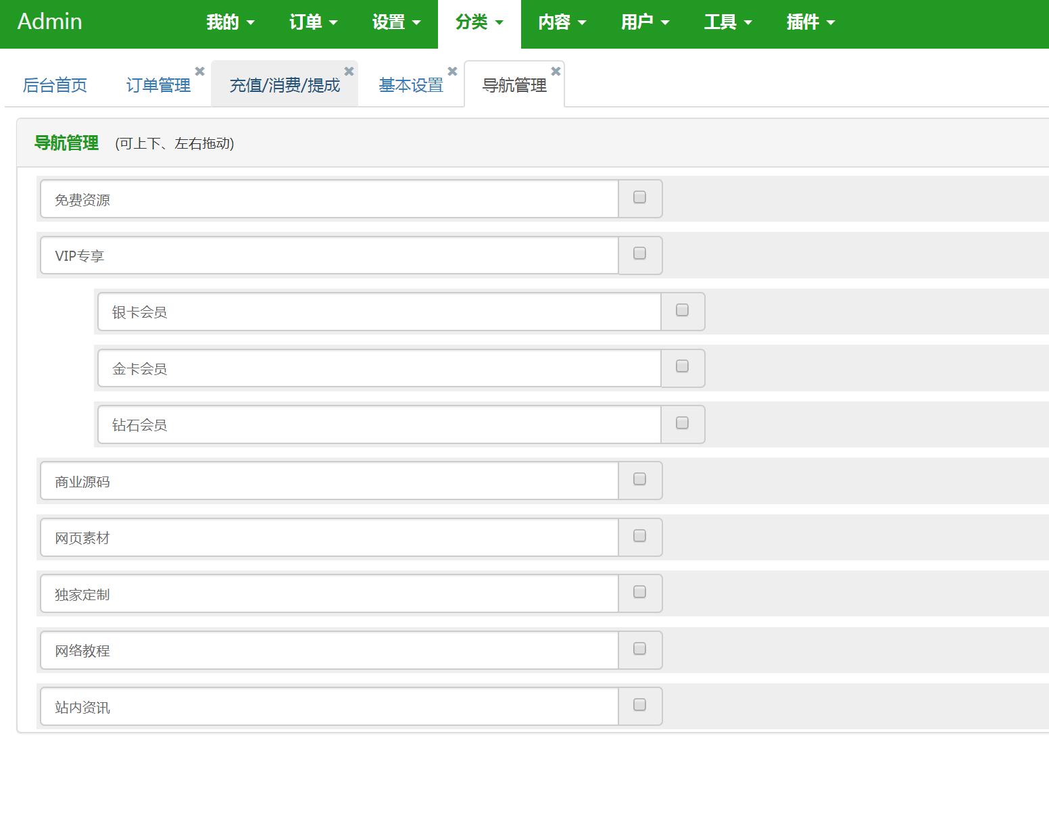Go to the 基本设置 tab

coord(411,85)
